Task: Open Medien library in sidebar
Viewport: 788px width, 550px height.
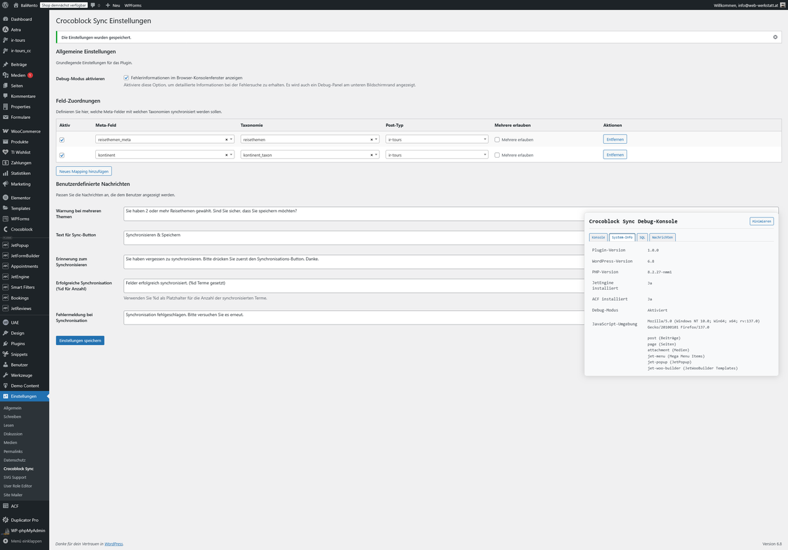Action: (24, 75)
